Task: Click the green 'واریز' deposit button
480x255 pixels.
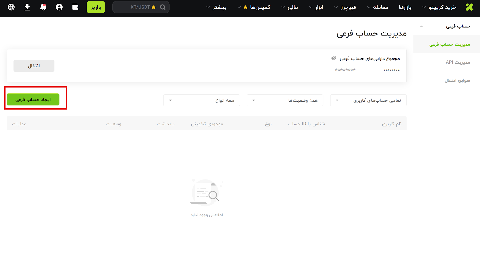Action: tap(96, 7)
